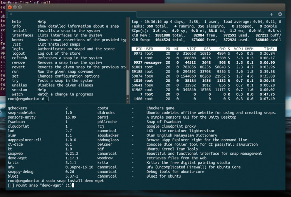291x197 pixels.
Task: Click the lxd snap name
Action: click(x=11, y=131)
